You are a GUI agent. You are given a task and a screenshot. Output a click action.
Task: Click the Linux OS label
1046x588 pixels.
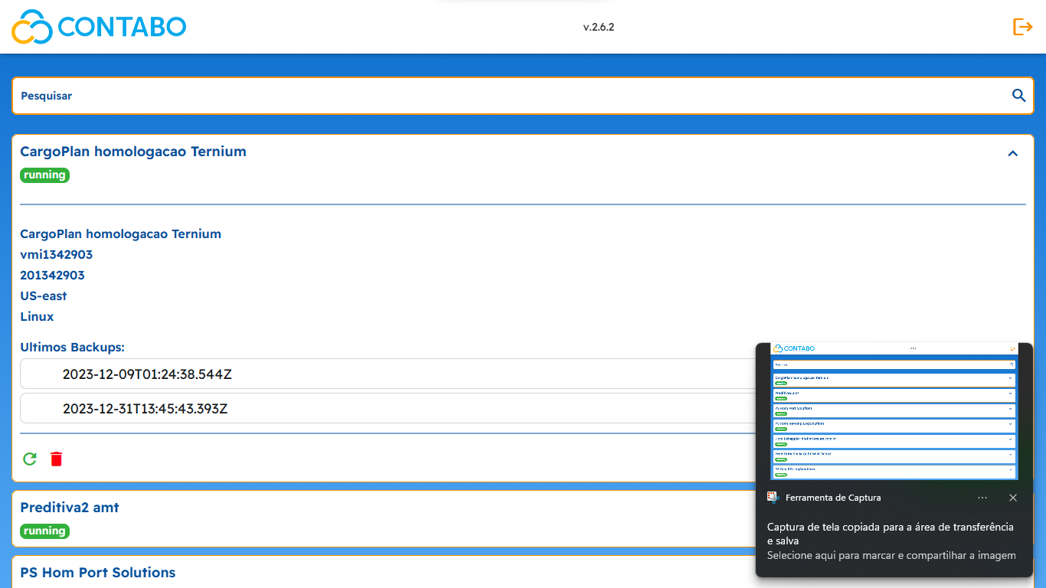[x=37, y=317]
